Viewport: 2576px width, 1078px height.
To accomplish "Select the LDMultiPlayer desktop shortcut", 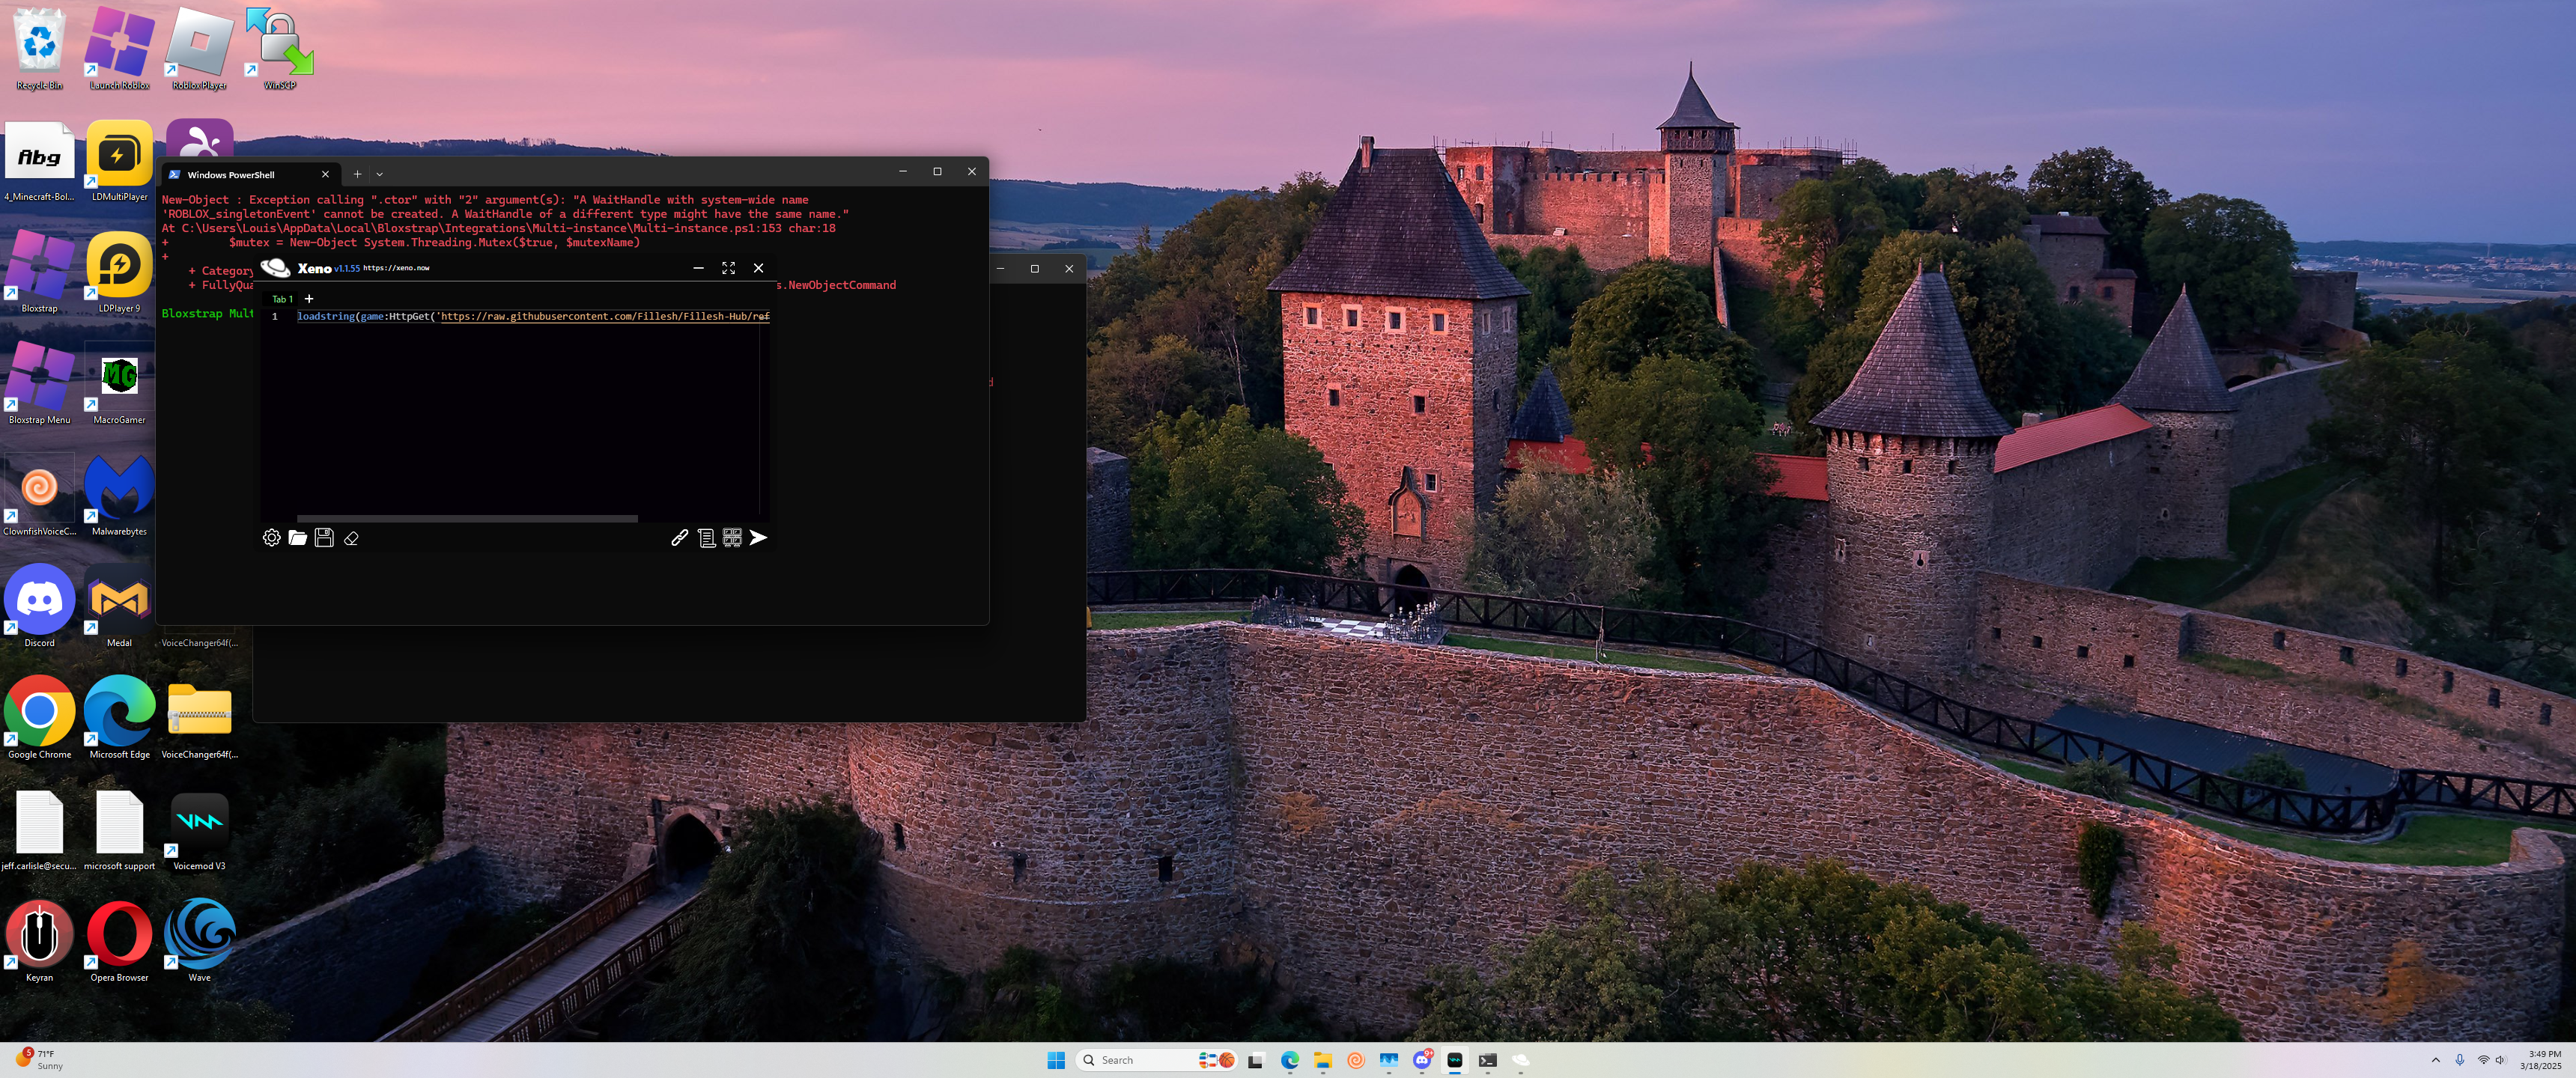I will [119, 161].
